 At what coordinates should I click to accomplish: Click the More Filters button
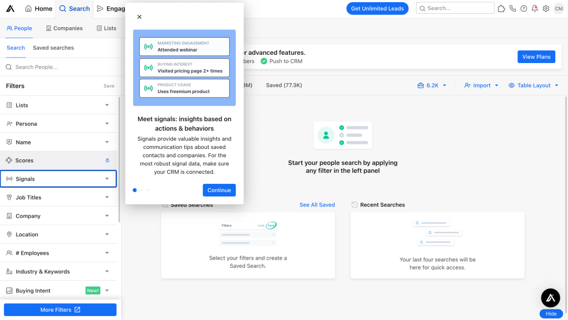[60, 310]
